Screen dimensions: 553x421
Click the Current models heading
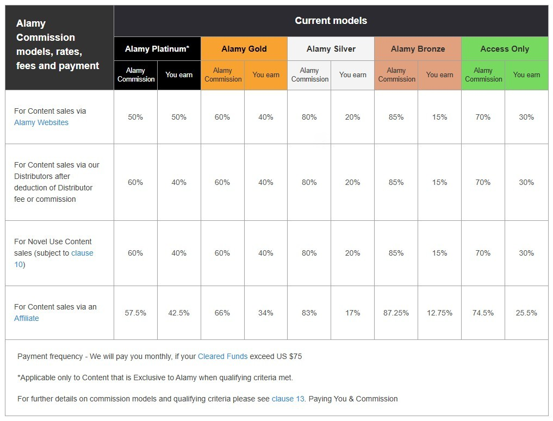point(331,21)
